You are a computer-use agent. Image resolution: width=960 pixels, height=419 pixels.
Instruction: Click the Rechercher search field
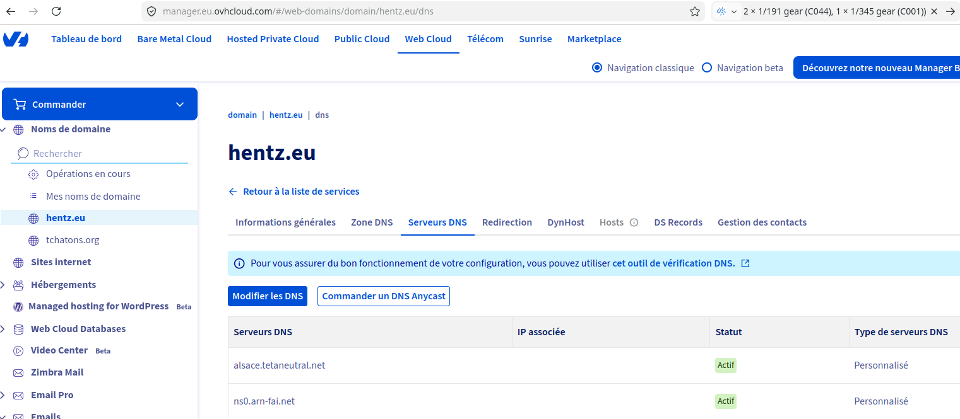pyautogui.click(x=100, y=154)
